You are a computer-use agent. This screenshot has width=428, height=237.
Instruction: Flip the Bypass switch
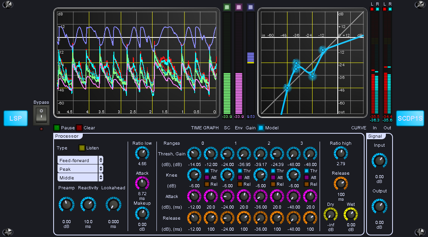pyautogui.click(x=41, y=116)
